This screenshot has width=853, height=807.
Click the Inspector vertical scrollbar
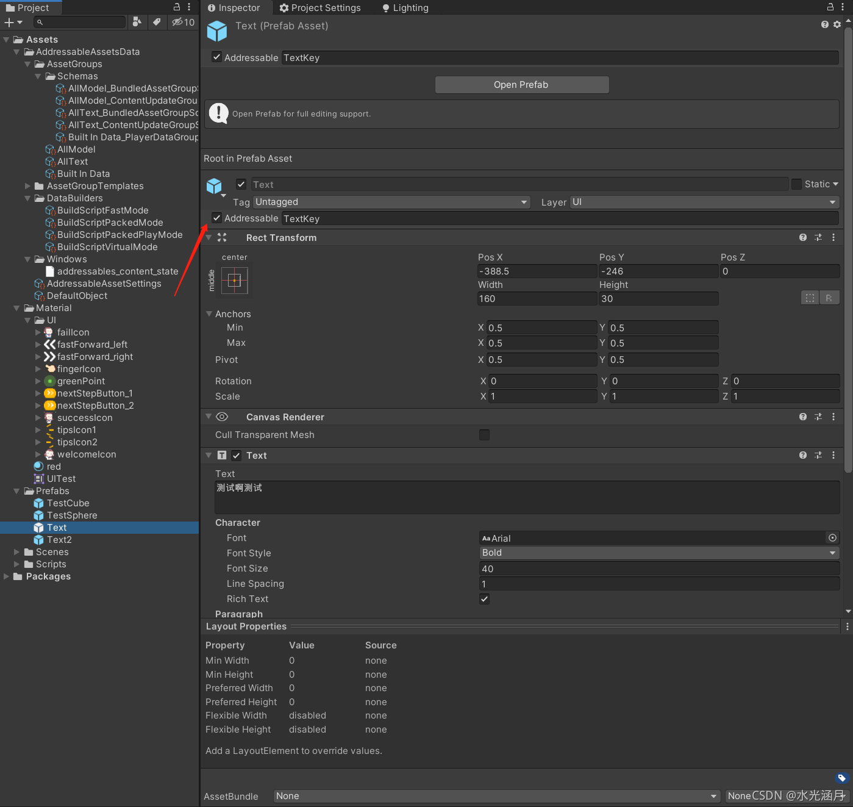[x=848, y=250]
